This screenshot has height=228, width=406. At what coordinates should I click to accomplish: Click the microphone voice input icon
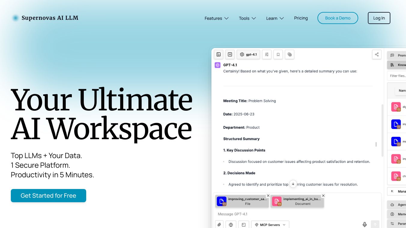coord(365,224)
